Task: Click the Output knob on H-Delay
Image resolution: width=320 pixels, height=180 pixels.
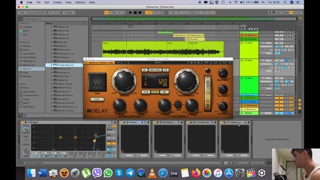Action: point(223,89)
